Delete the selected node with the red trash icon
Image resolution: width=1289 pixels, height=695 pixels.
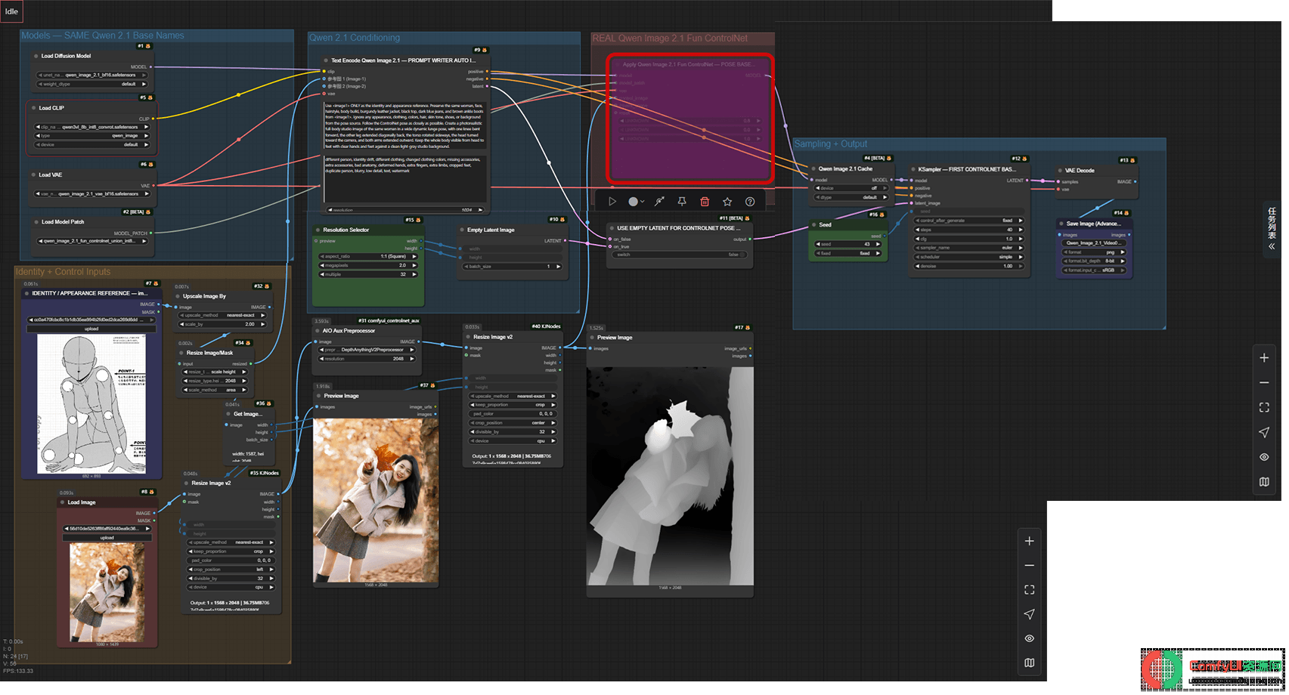coord(705,202)
